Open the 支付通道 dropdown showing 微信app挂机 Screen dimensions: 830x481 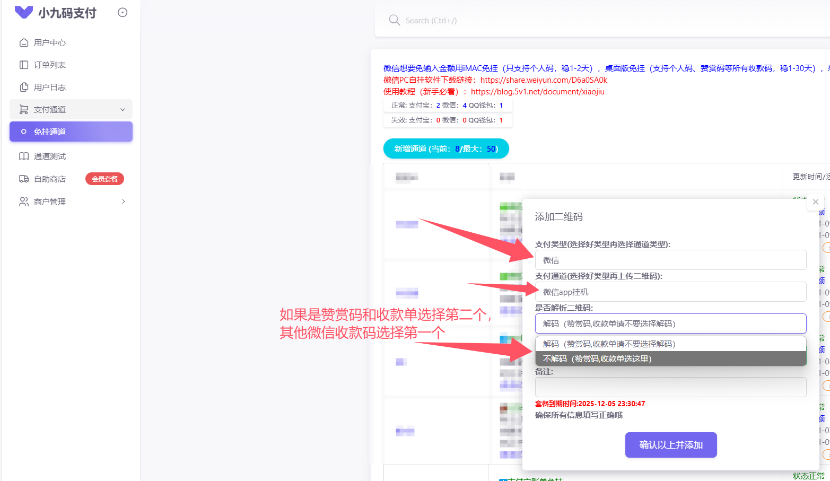click(670, 292)
